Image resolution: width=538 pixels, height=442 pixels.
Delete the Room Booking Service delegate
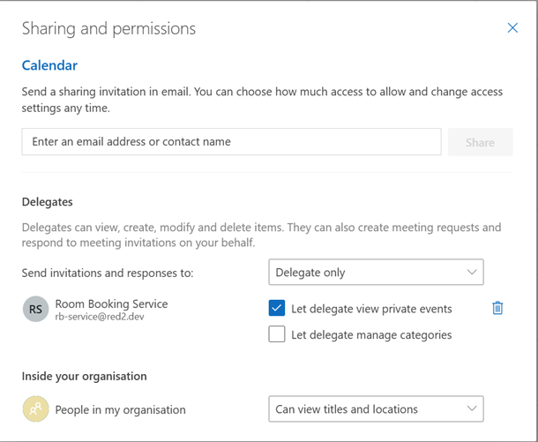[497, 308]
